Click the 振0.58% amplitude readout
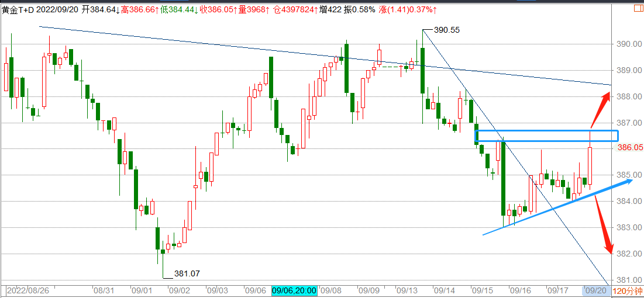Viewport: 644px width, 298px height. pyautogui.click(x=359, y=10)
